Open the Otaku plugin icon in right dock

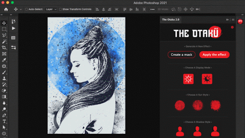click(x=240, y=21)
